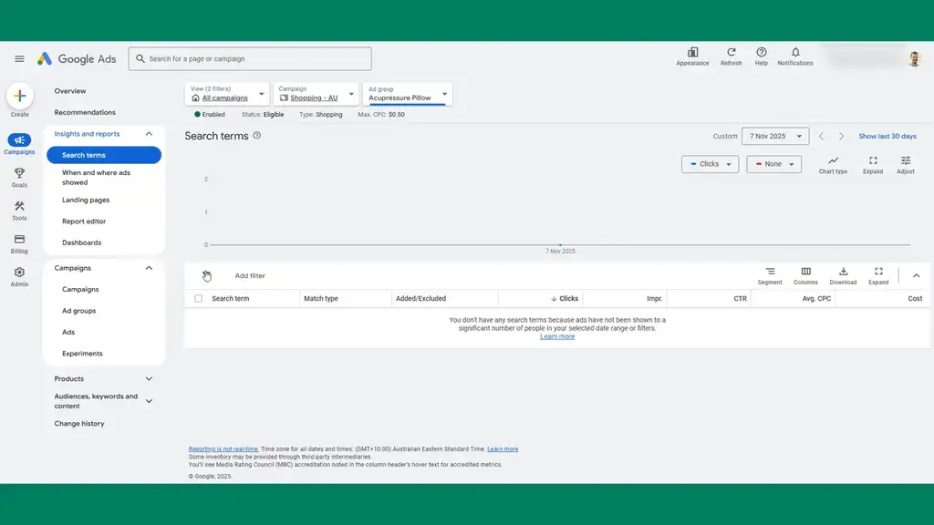This screenshot has height=525, width=934.
Task: Open the Billing card icon
Action: point(19,240)
